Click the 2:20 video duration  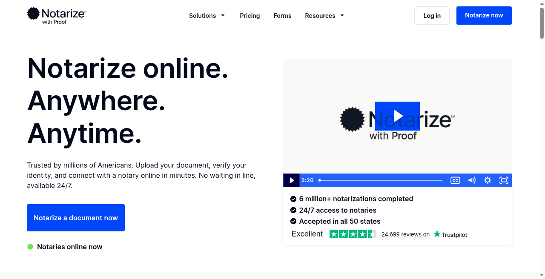(x=307, y=180)
